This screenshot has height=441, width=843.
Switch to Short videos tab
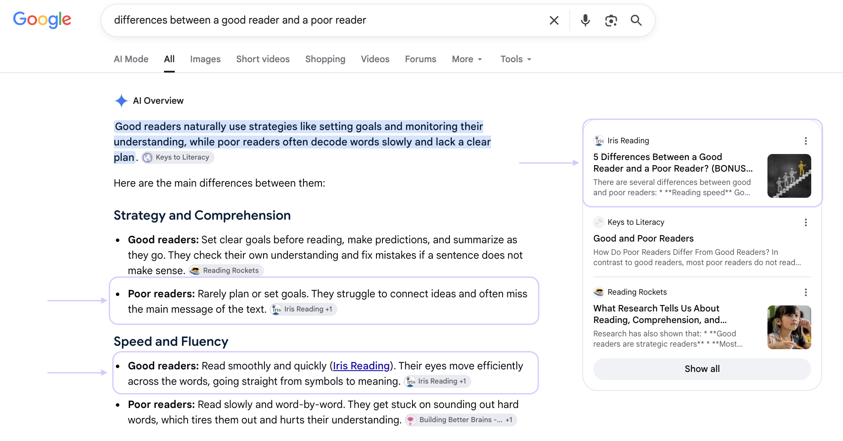(263, 59)
